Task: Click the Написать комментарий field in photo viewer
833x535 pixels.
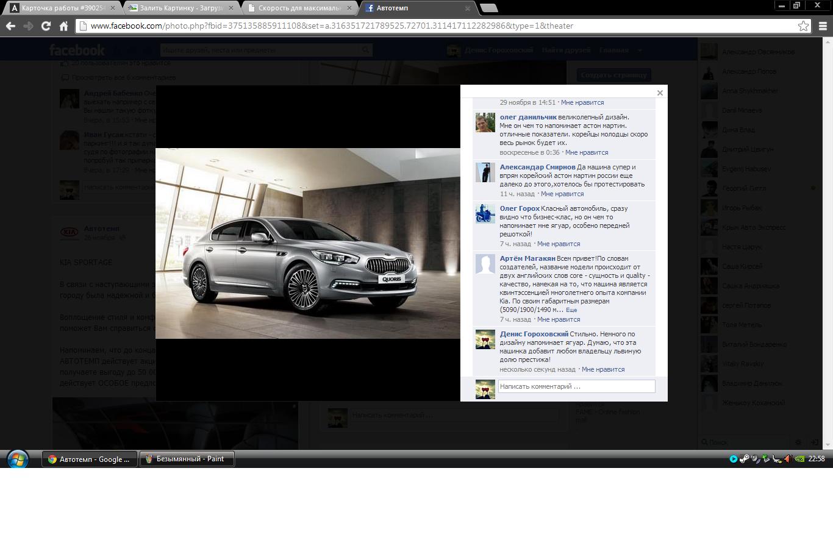Action: pos(576,386)
